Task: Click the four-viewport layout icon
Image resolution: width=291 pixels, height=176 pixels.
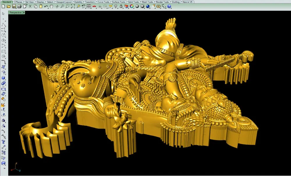Action: coord(89,6)
